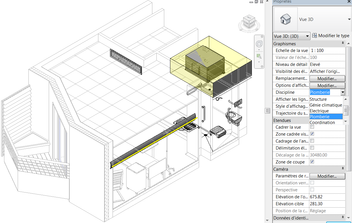The height and width of the screenshot is (223, 352).
Task: Restore down the 3D view window
Action: pos(256,1)
